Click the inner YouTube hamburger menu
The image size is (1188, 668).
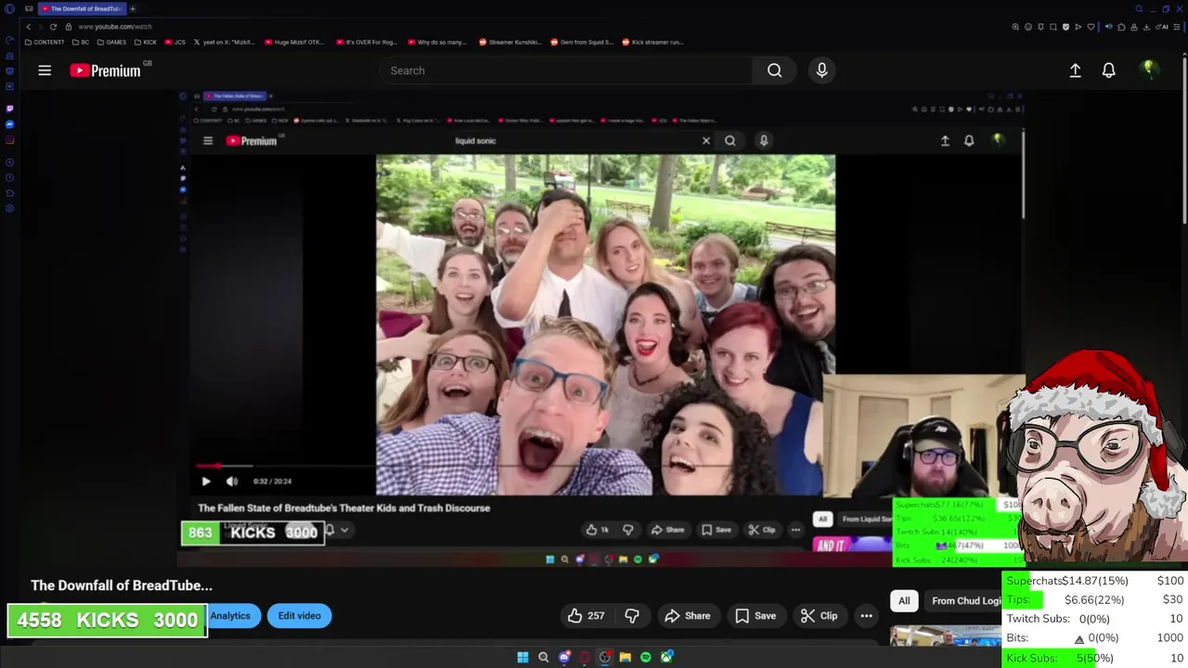(x=208, y=141)
